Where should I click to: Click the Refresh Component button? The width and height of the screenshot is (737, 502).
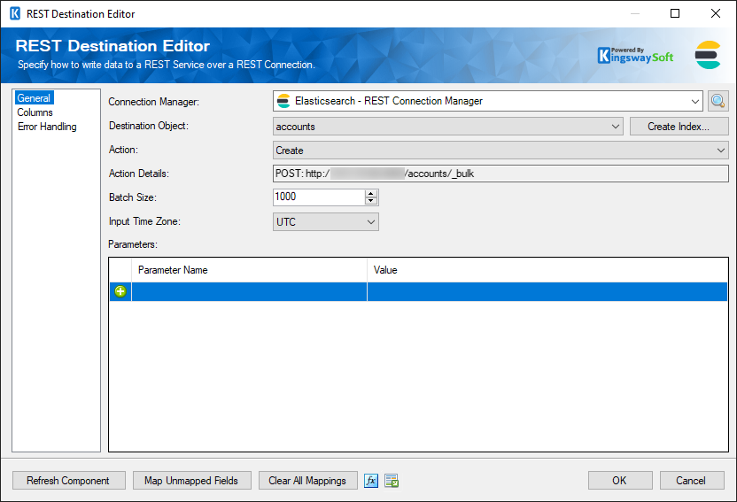coord(68,481)
